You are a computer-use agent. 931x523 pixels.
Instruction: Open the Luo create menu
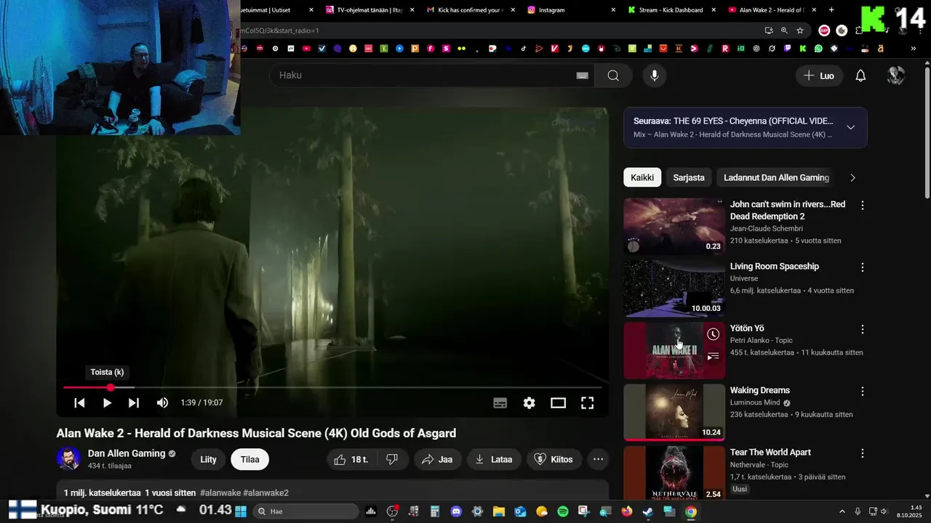click(x=819, y=76)
